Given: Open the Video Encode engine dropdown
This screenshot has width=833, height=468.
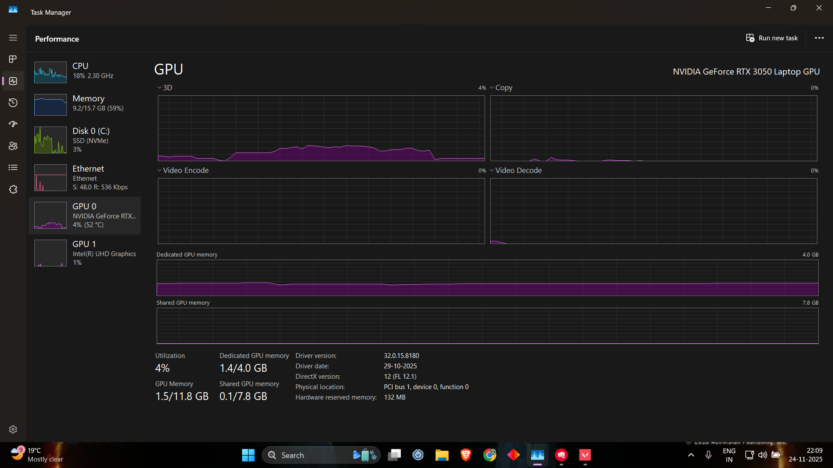Looking at the screenshot, I should tap(183, 170).
